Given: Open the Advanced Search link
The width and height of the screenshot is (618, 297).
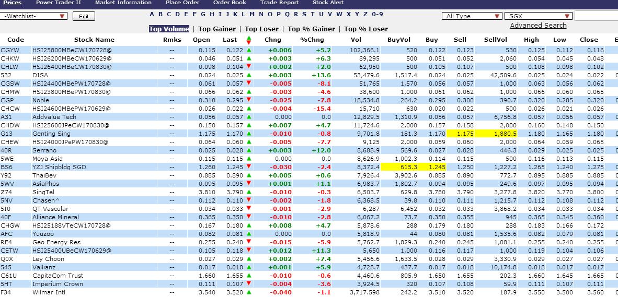Looking at the screenshot, I should [x=538, y=25].
